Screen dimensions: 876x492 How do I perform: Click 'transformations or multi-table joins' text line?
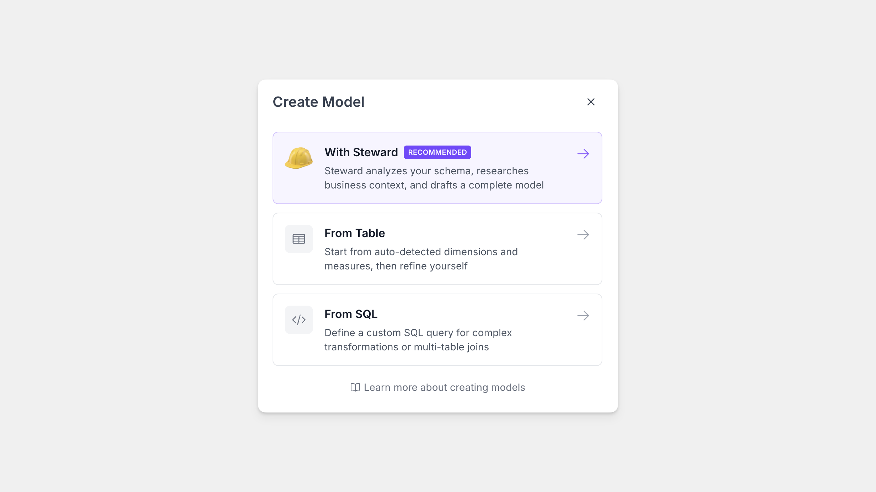[x=406, y=347]
